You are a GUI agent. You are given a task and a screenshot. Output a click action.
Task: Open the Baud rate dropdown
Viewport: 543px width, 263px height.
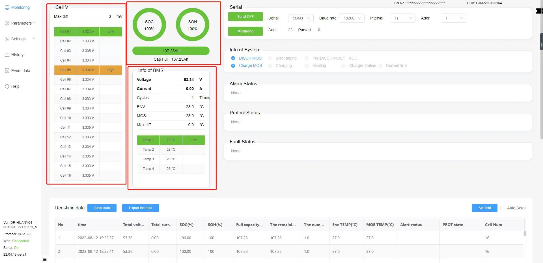pyautogui.click(x=352, y=18)
